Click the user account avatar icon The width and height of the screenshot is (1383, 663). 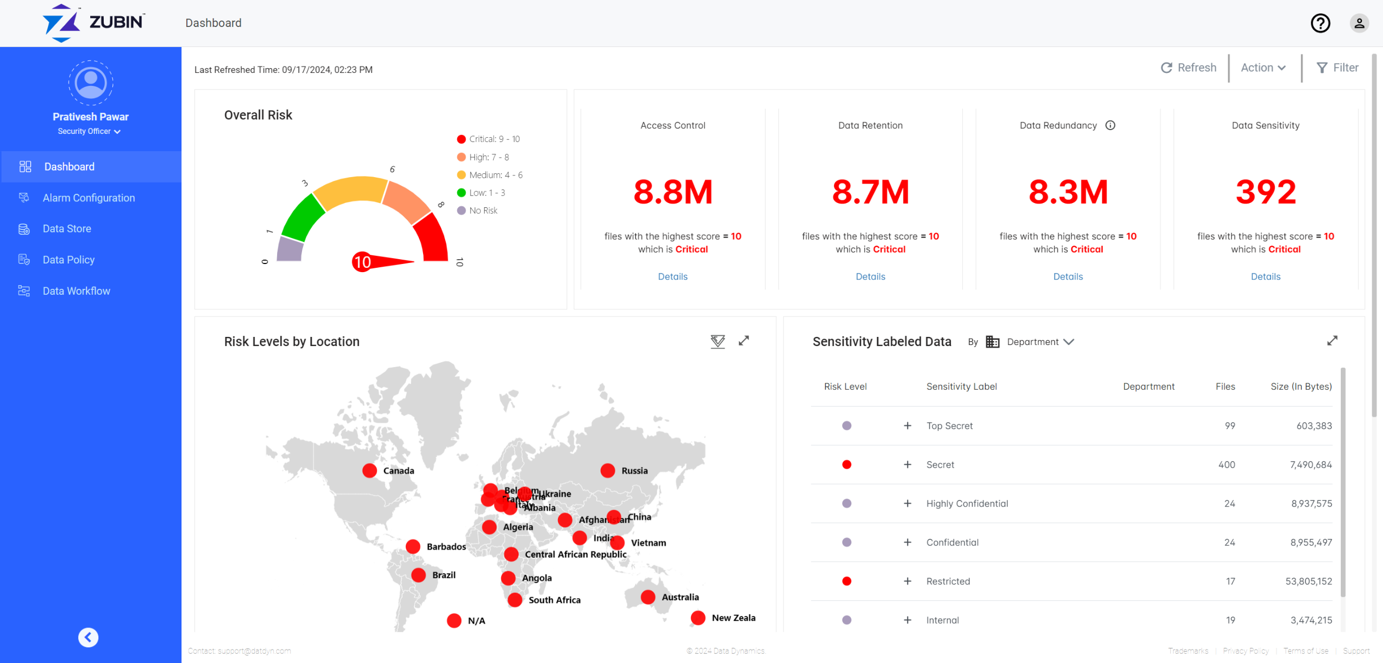click(1359, 23)
